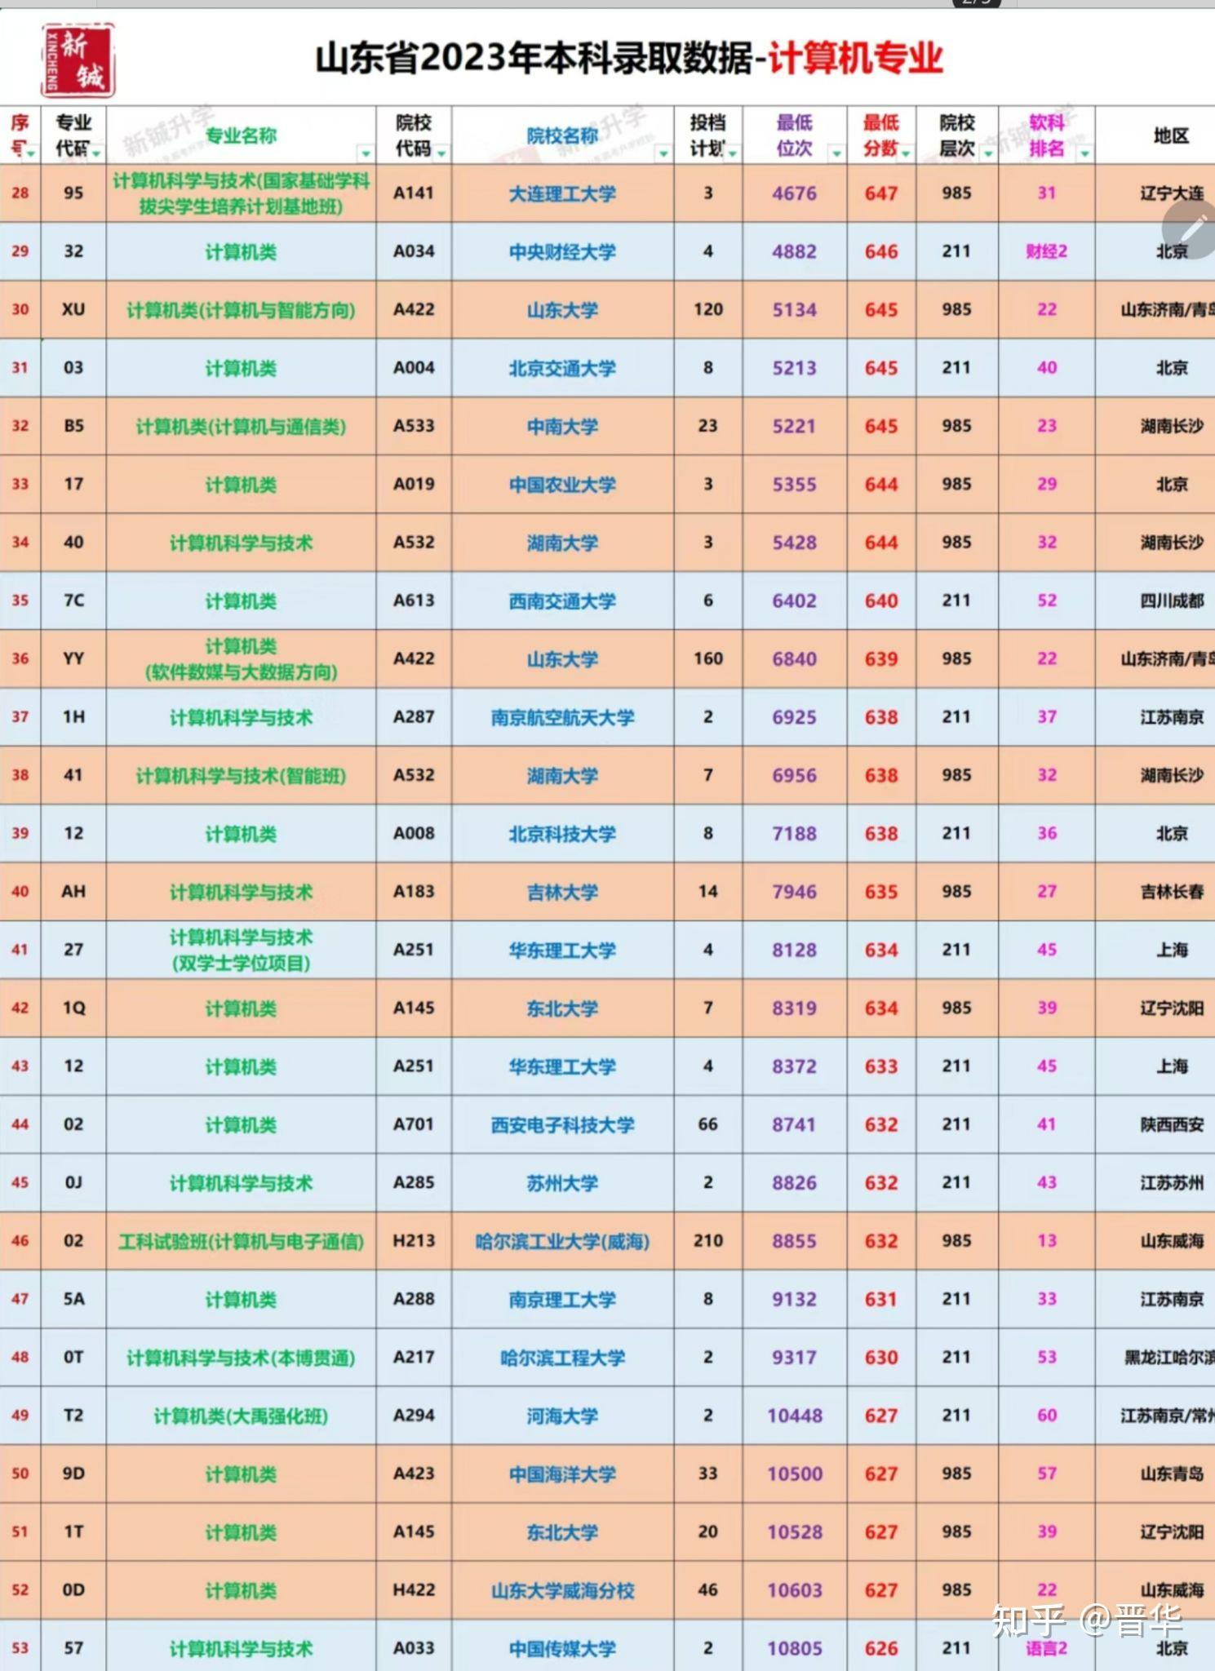This screenshot has width=1215, height=1671.
Task: Select cell 西南交通大学
Action: [562, 601]
